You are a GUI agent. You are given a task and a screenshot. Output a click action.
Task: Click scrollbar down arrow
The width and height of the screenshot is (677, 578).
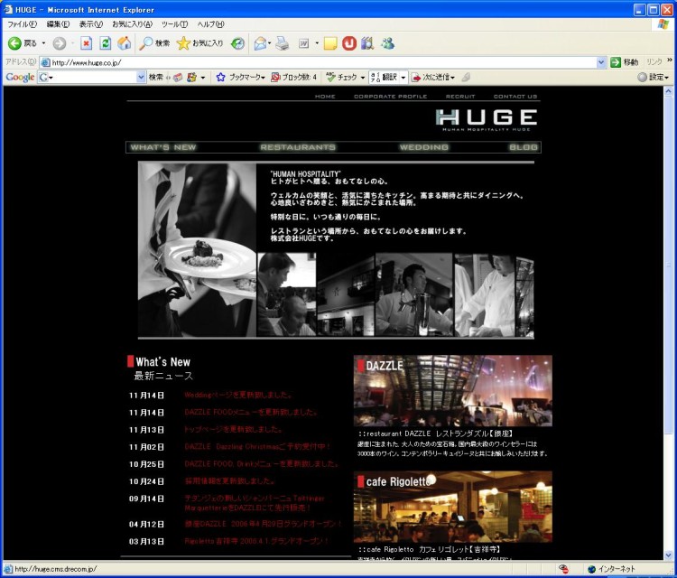(x=668, y=555)
